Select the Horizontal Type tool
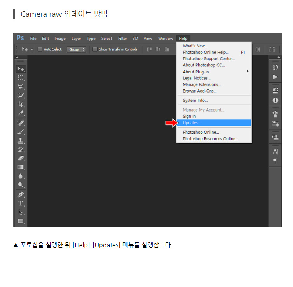Viewport: 293px width, 287px height. pos(21,203)
